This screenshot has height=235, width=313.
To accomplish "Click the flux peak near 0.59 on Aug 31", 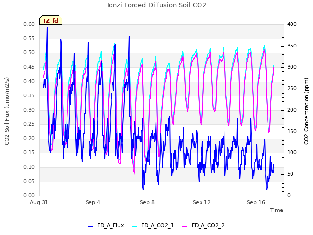I will 47,28.
